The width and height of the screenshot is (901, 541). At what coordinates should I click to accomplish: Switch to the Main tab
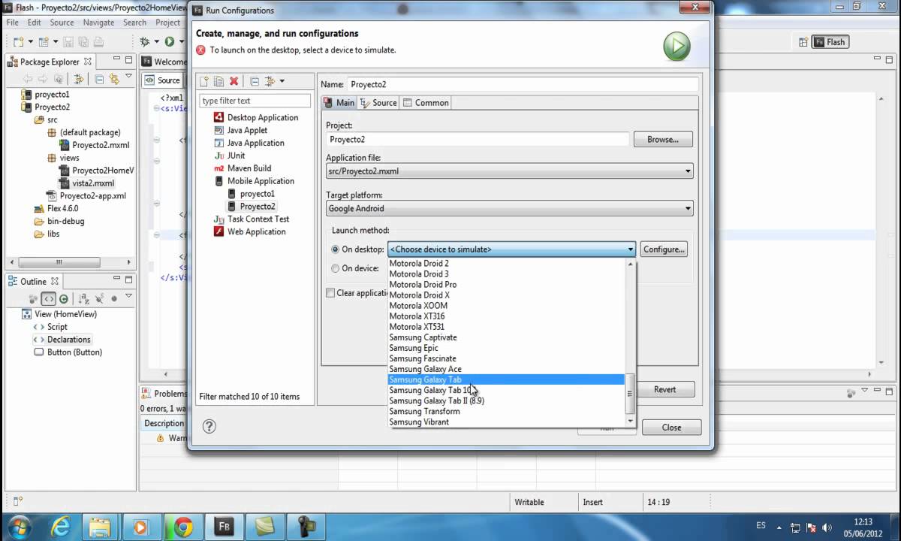[x=339, y=103]
